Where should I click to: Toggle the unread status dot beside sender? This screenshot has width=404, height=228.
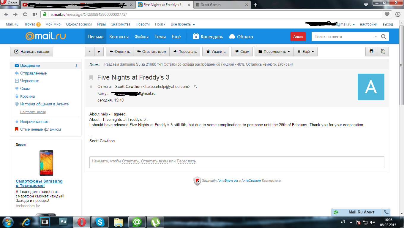(x=91, y=87)
